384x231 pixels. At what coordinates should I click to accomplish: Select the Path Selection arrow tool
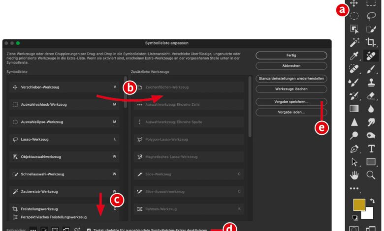click(x=354, y=162)
